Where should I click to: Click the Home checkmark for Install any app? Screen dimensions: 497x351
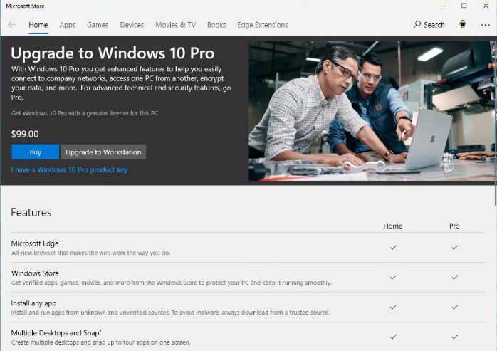coord(393,307)
